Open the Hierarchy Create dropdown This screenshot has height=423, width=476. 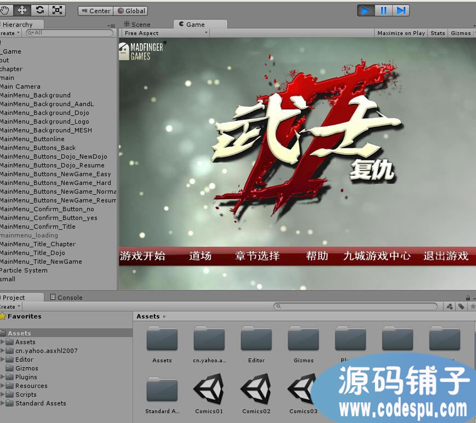(x=10, y=33)
